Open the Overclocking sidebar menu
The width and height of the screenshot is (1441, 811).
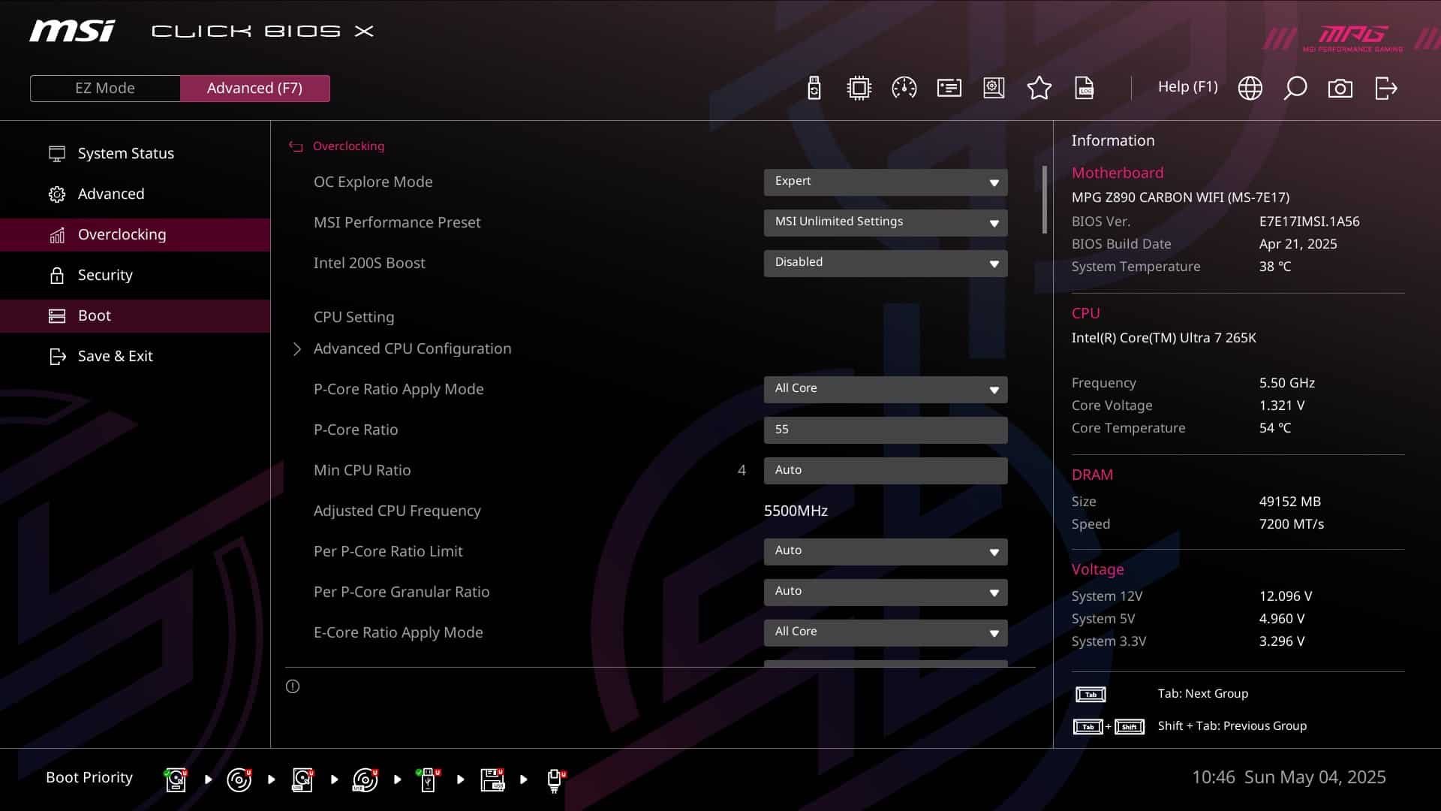click(x=135, y=234)
